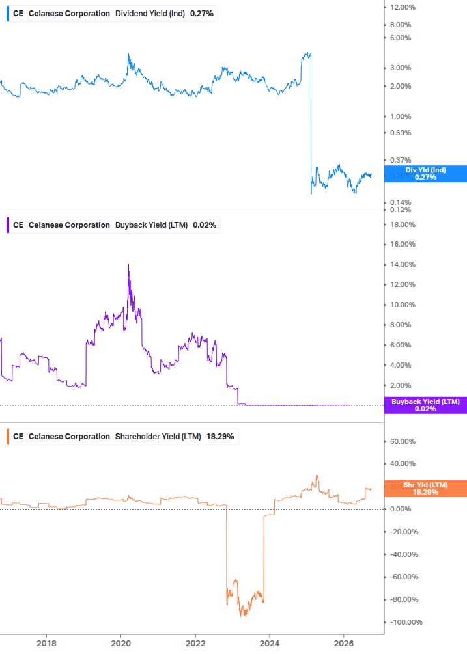467x654 pixels.
Task: Click the 2026 label on the time axis
Action: tap(343, 644)
